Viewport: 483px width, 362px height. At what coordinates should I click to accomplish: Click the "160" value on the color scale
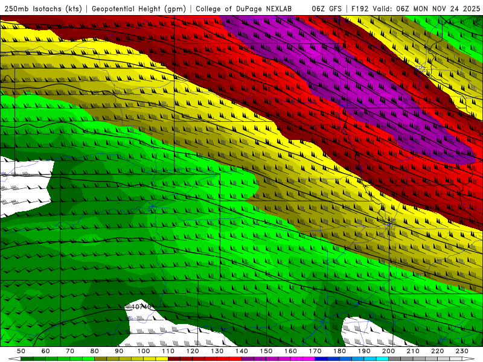(x=290, y=351)
